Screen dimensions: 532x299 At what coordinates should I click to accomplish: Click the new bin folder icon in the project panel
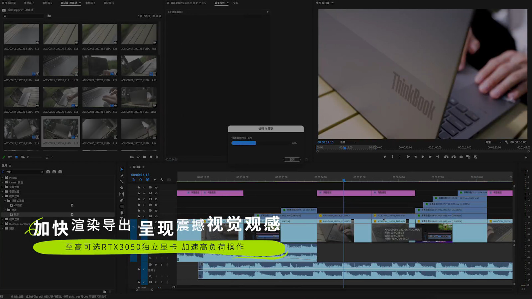point(144,157)
